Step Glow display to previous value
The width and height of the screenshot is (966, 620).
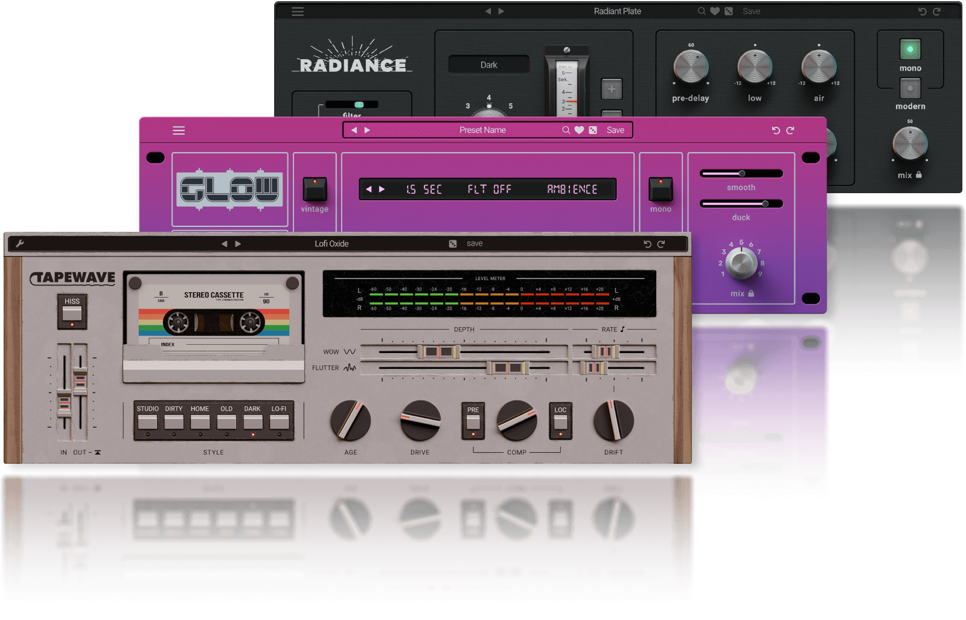click(369, 190)
